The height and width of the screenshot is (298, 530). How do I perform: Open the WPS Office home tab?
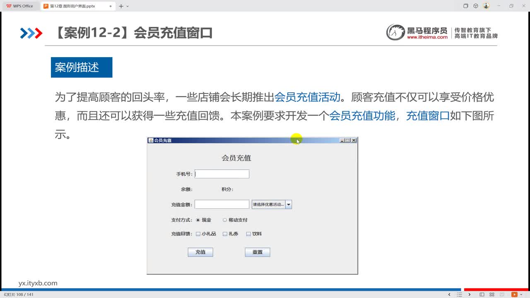pos(20,6)
